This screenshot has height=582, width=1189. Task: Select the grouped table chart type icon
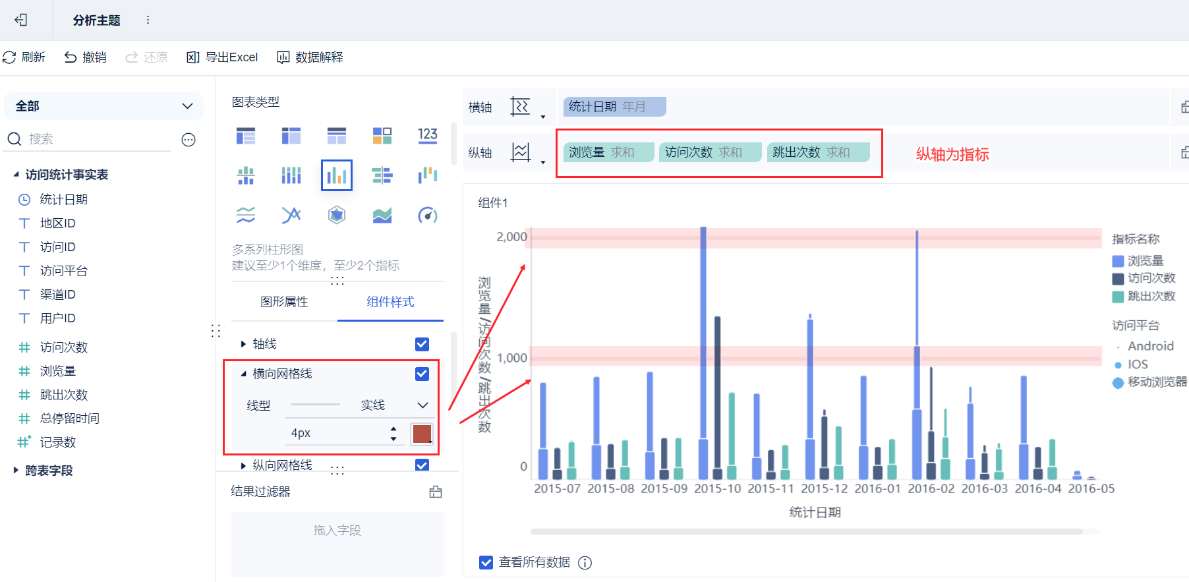click(246, 136)
